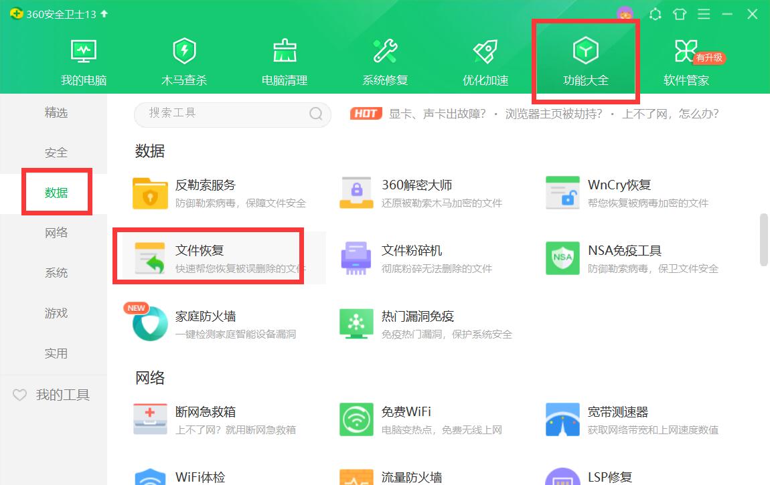Click the 360安全卫士 logo icon
The width and height of the screenshot is (770, 485).
[16, 14]
